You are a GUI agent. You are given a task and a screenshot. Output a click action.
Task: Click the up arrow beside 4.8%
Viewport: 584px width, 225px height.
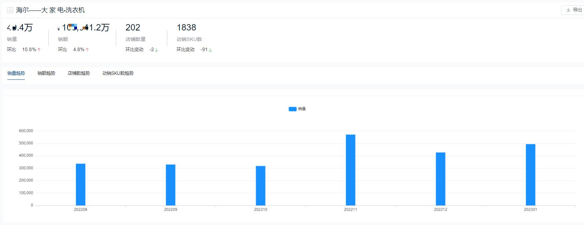pyautogui.click(x=87, y=50)
